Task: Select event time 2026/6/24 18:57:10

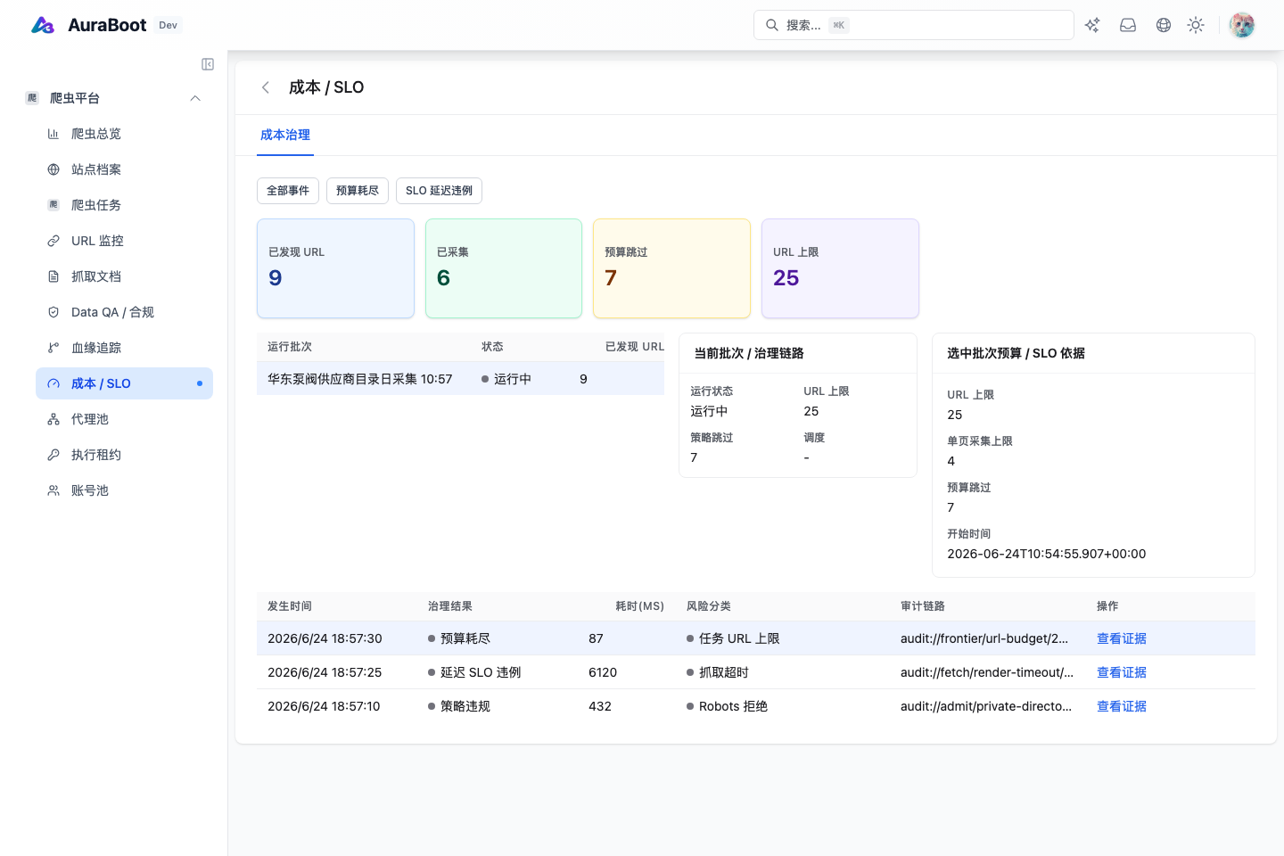Action: (x=324, y=706)
